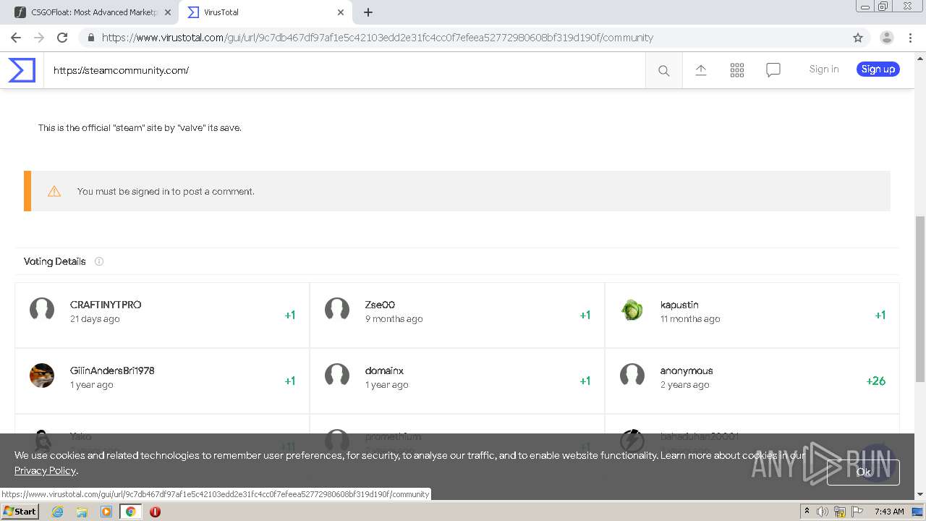Open the apps grid icon
The image size is (926, 521).
click(737, 69)
